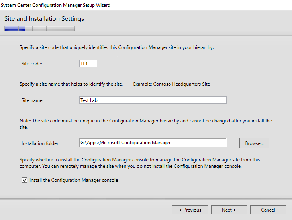Click the 'Installation folder:' label
The height and width of the screenshot is (220, 292).
pos(40,143)
